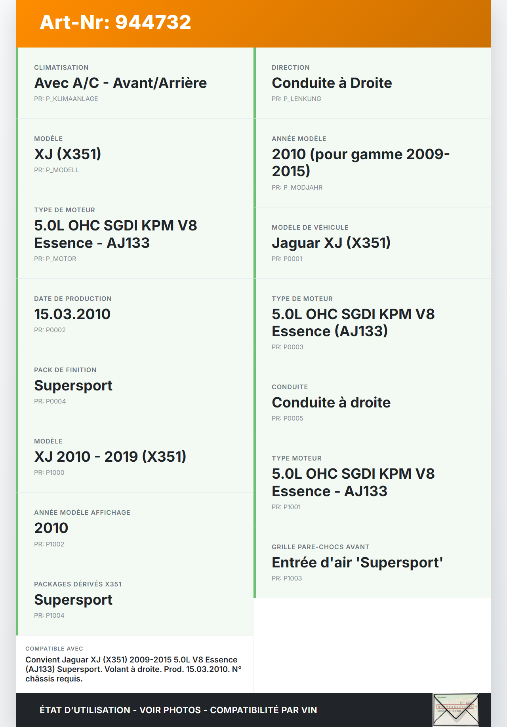The width and height of the screenshot is (507, 727).
Task: Click the Art-Nr 944732 header title
Action: pos(115,22)
